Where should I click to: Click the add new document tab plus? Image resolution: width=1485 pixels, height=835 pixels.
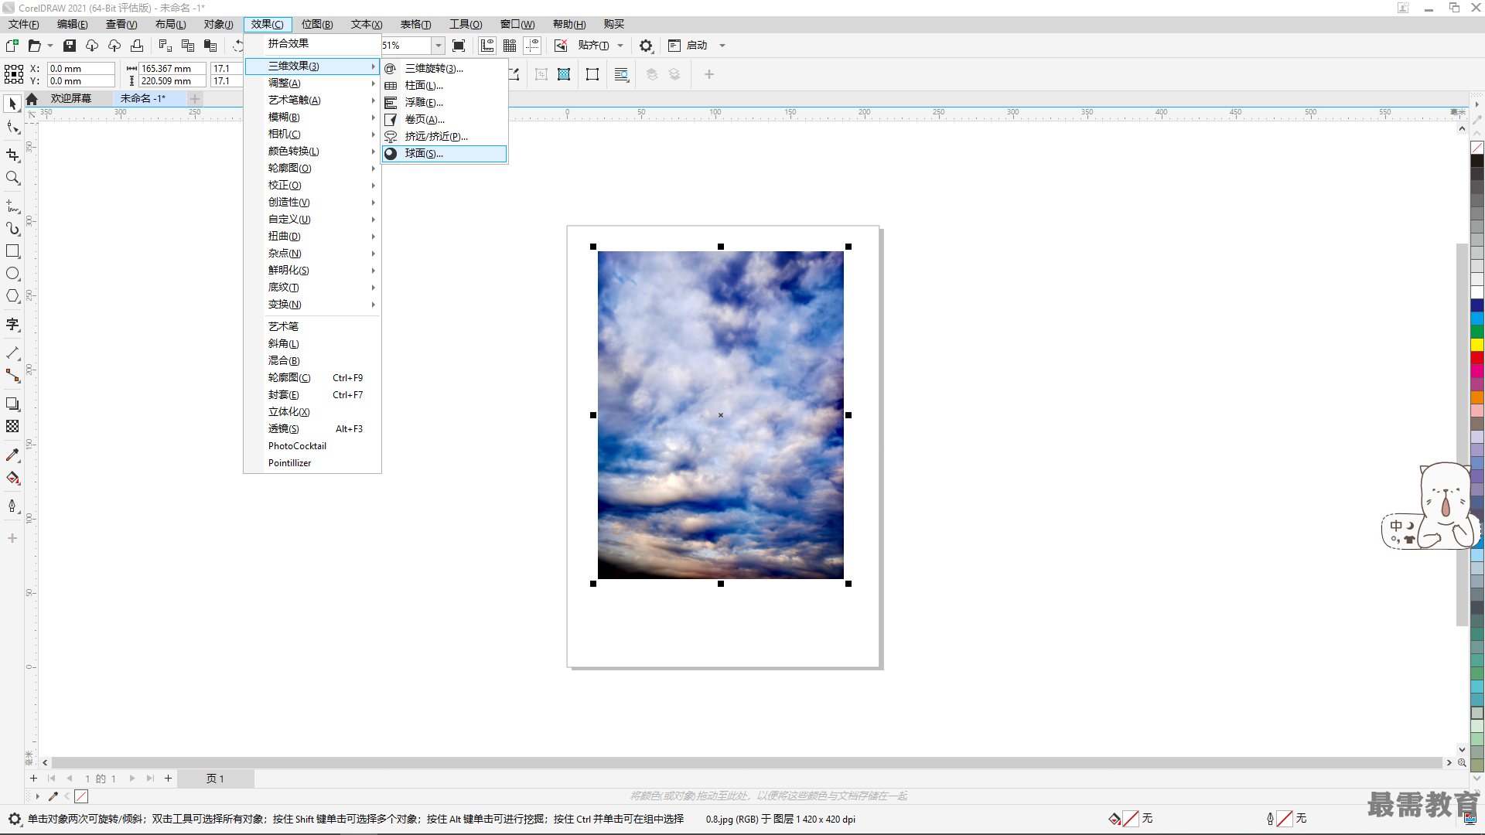pos(195,98)
